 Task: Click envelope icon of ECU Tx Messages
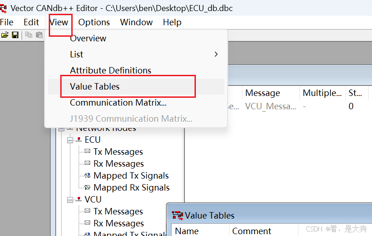[87, 151]
